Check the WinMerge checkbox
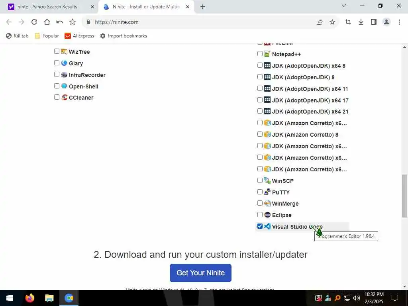Image resolution: width=408 pixels, height=306 pixels. (x=260, y=203)
